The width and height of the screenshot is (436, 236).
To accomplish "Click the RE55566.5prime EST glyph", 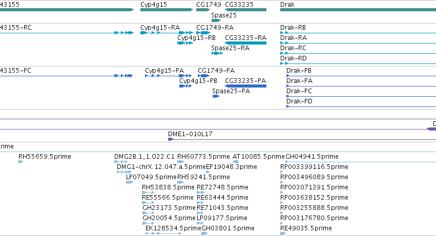I will click(x=148, y=203).
